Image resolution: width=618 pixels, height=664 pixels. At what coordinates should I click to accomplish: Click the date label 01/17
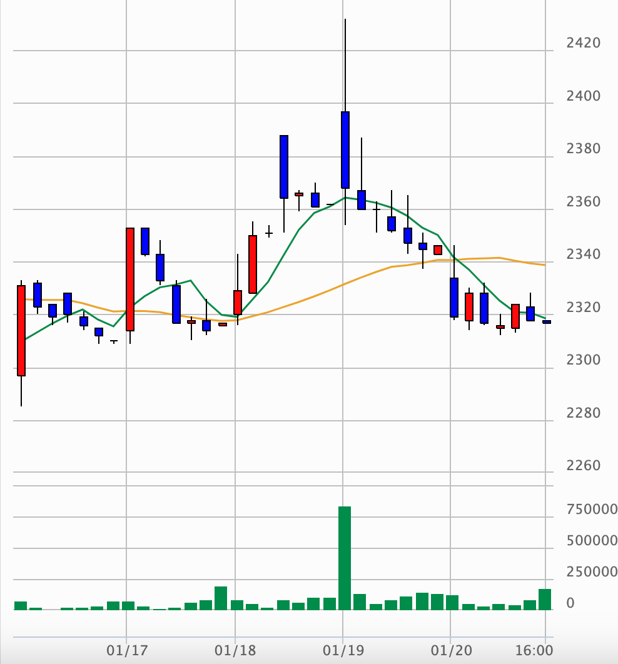pos(127,650)
